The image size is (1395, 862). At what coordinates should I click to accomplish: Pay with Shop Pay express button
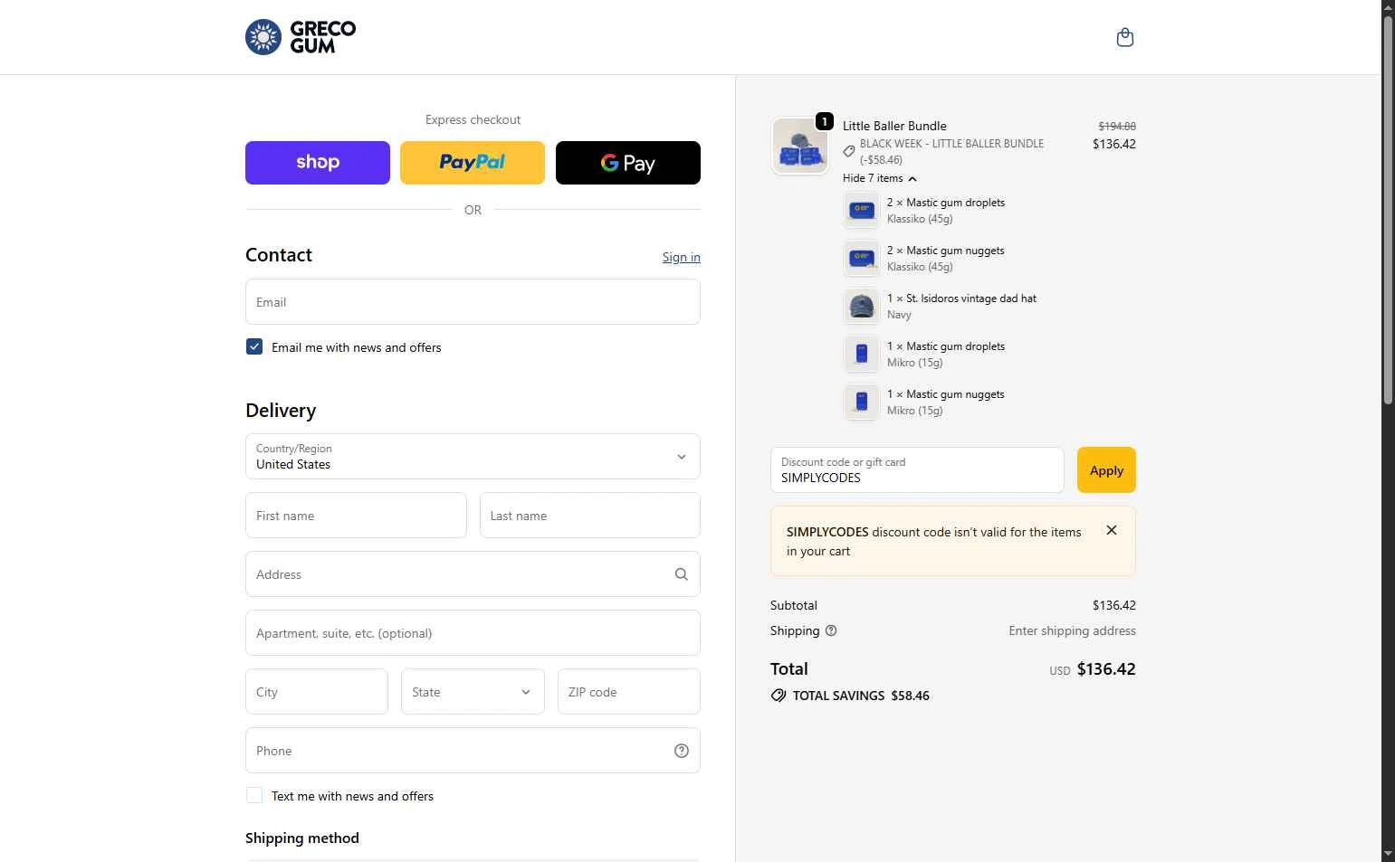tap(318, 163)
